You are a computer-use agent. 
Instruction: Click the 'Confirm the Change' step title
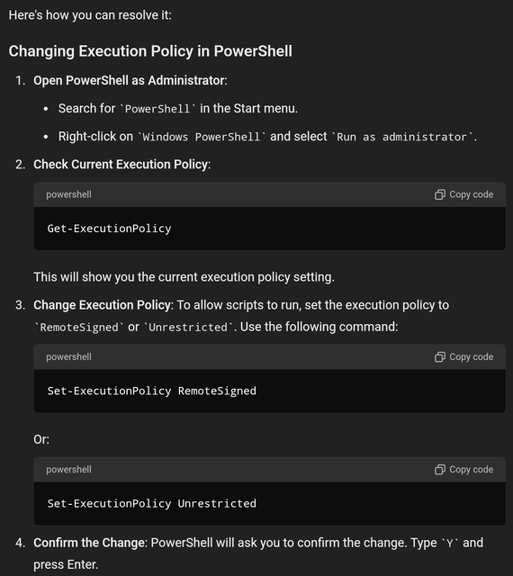[x=89, y=543]
